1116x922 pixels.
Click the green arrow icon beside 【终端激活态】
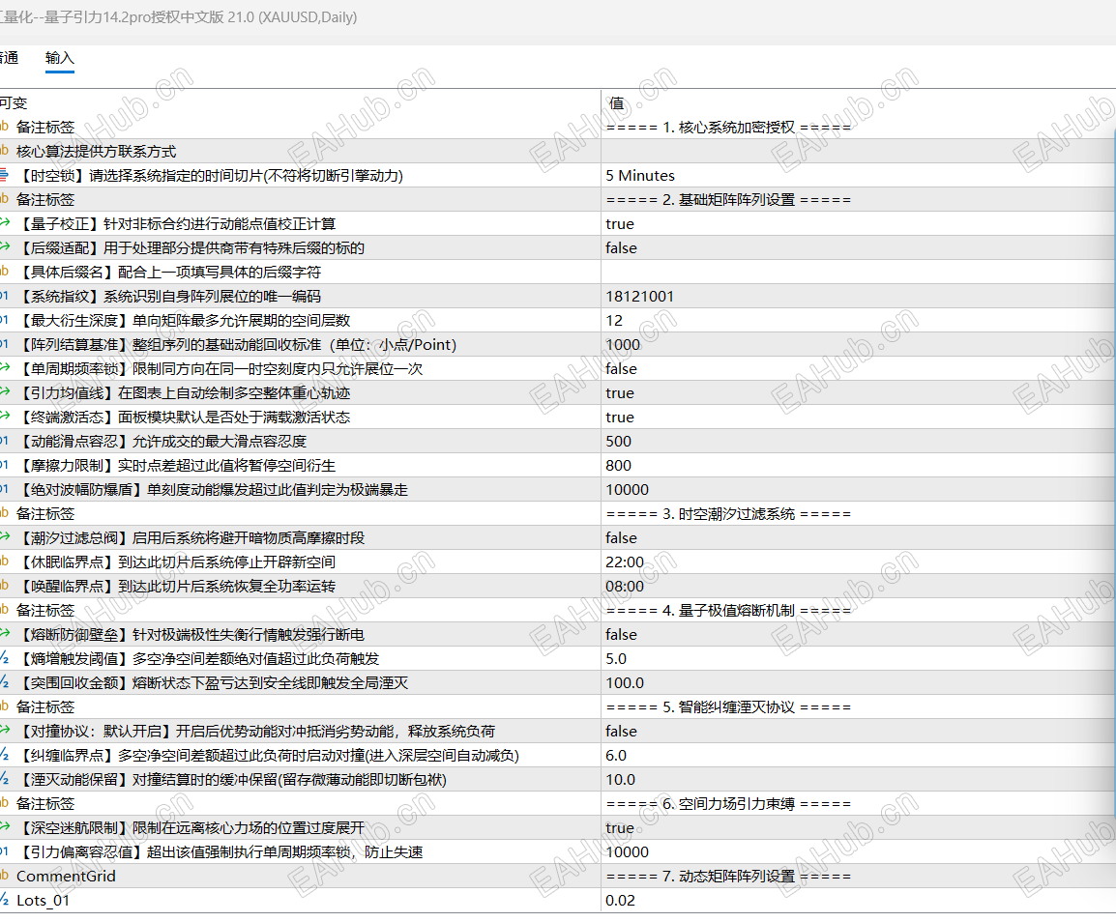(4, 417)
